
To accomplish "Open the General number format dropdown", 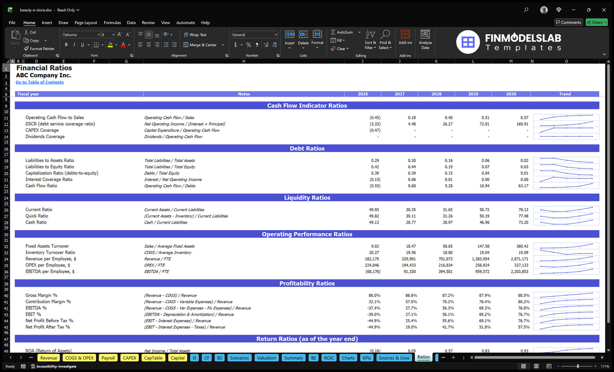I will coord(276,34).
